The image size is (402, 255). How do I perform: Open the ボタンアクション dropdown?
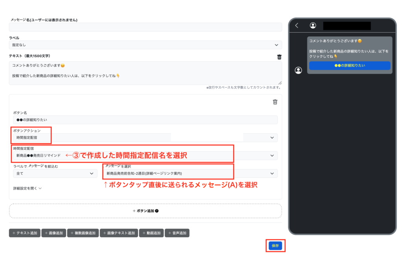(145, 138)
